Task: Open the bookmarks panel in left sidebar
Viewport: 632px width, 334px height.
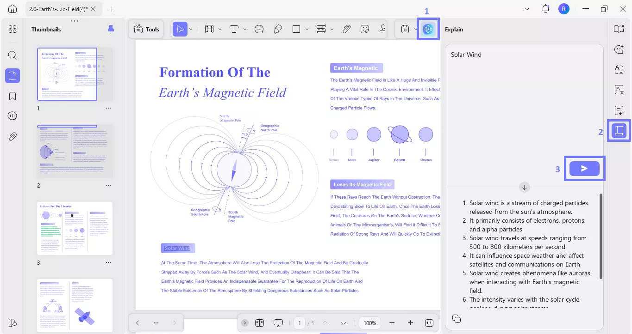Action: click(x=13, y=96)
